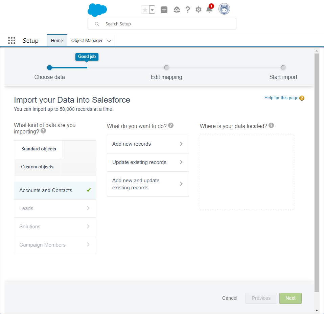Click the green checkmark on Accounts and Contacts
This screenshot has width=324, height=314.
(x=89, y=190)
